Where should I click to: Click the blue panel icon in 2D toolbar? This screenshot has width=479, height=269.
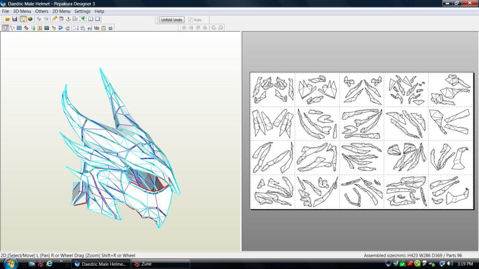[x=19, y=28]
